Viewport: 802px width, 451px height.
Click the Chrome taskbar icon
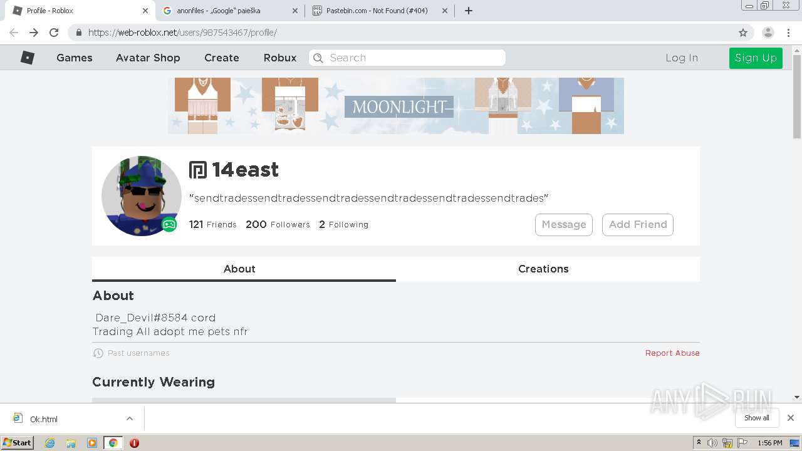coord(113,443)
